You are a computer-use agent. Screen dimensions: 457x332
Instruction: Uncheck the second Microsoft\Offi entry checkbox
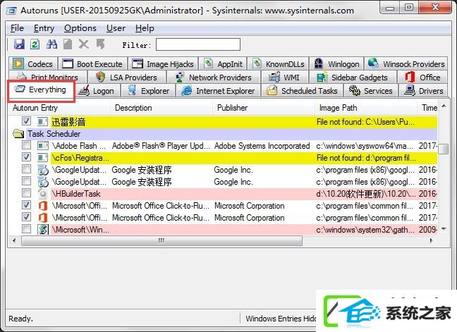coord(26,216)
